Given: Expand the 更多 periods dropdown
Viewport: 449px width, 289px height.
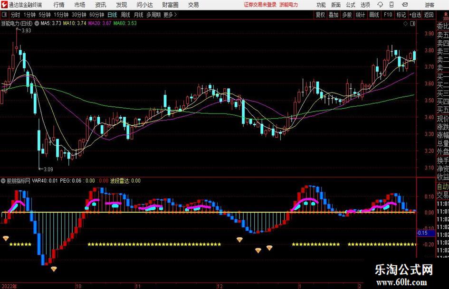Looking at the screenshot, I should [x=170, y=15].
